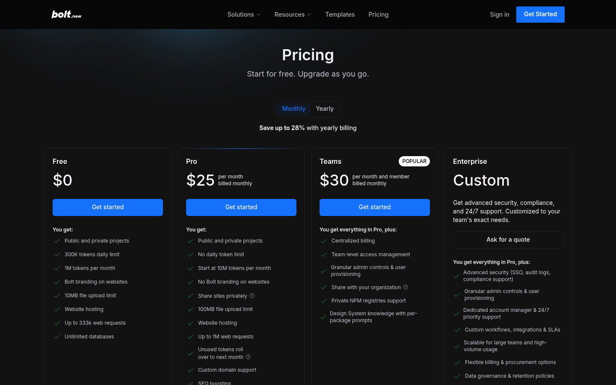Expand the Resources menu chevron
This screenshot has width=616, height=385.
309,15
